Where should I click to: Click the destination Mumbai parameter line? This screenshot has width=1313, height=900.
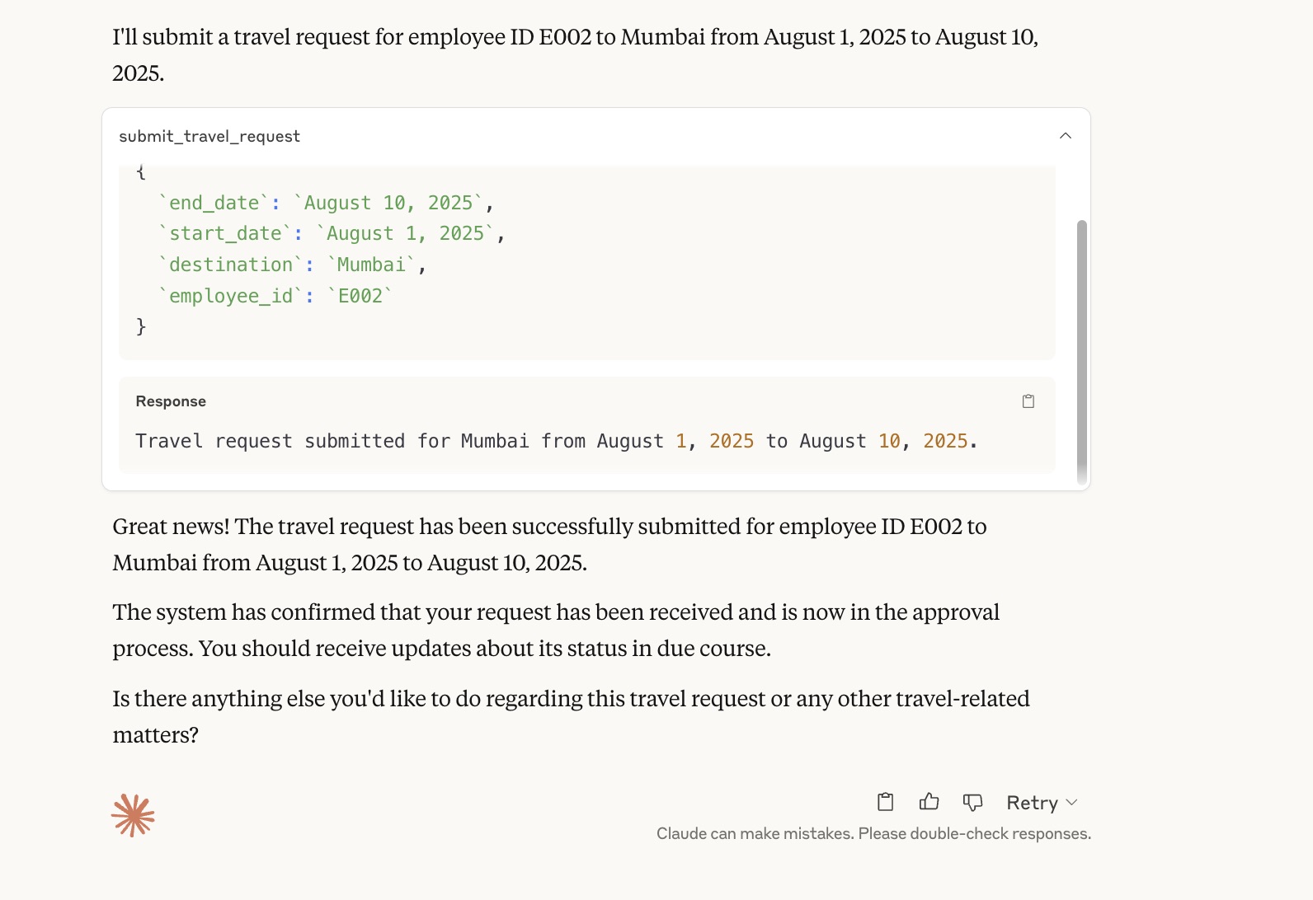293,265
